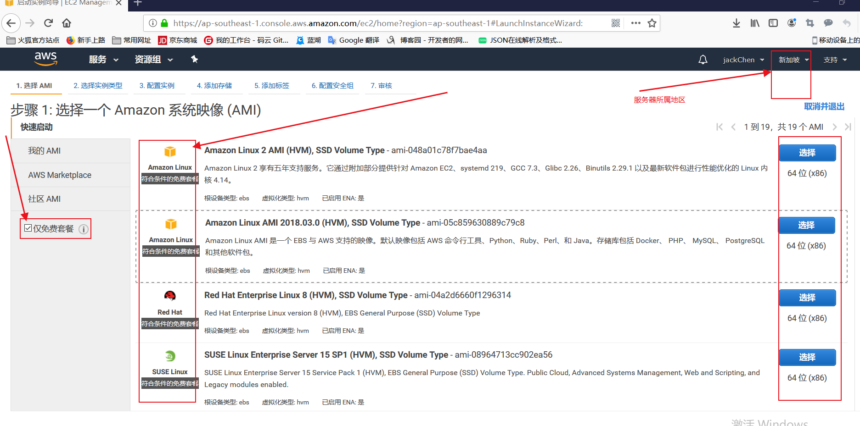The height and width of the screenshot is (426, 860).
Task: Open the Firefox account icon
Action: coord(792,23)
